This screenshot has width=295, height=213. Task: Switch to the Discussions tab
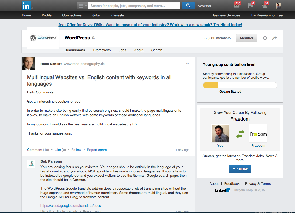75,50
